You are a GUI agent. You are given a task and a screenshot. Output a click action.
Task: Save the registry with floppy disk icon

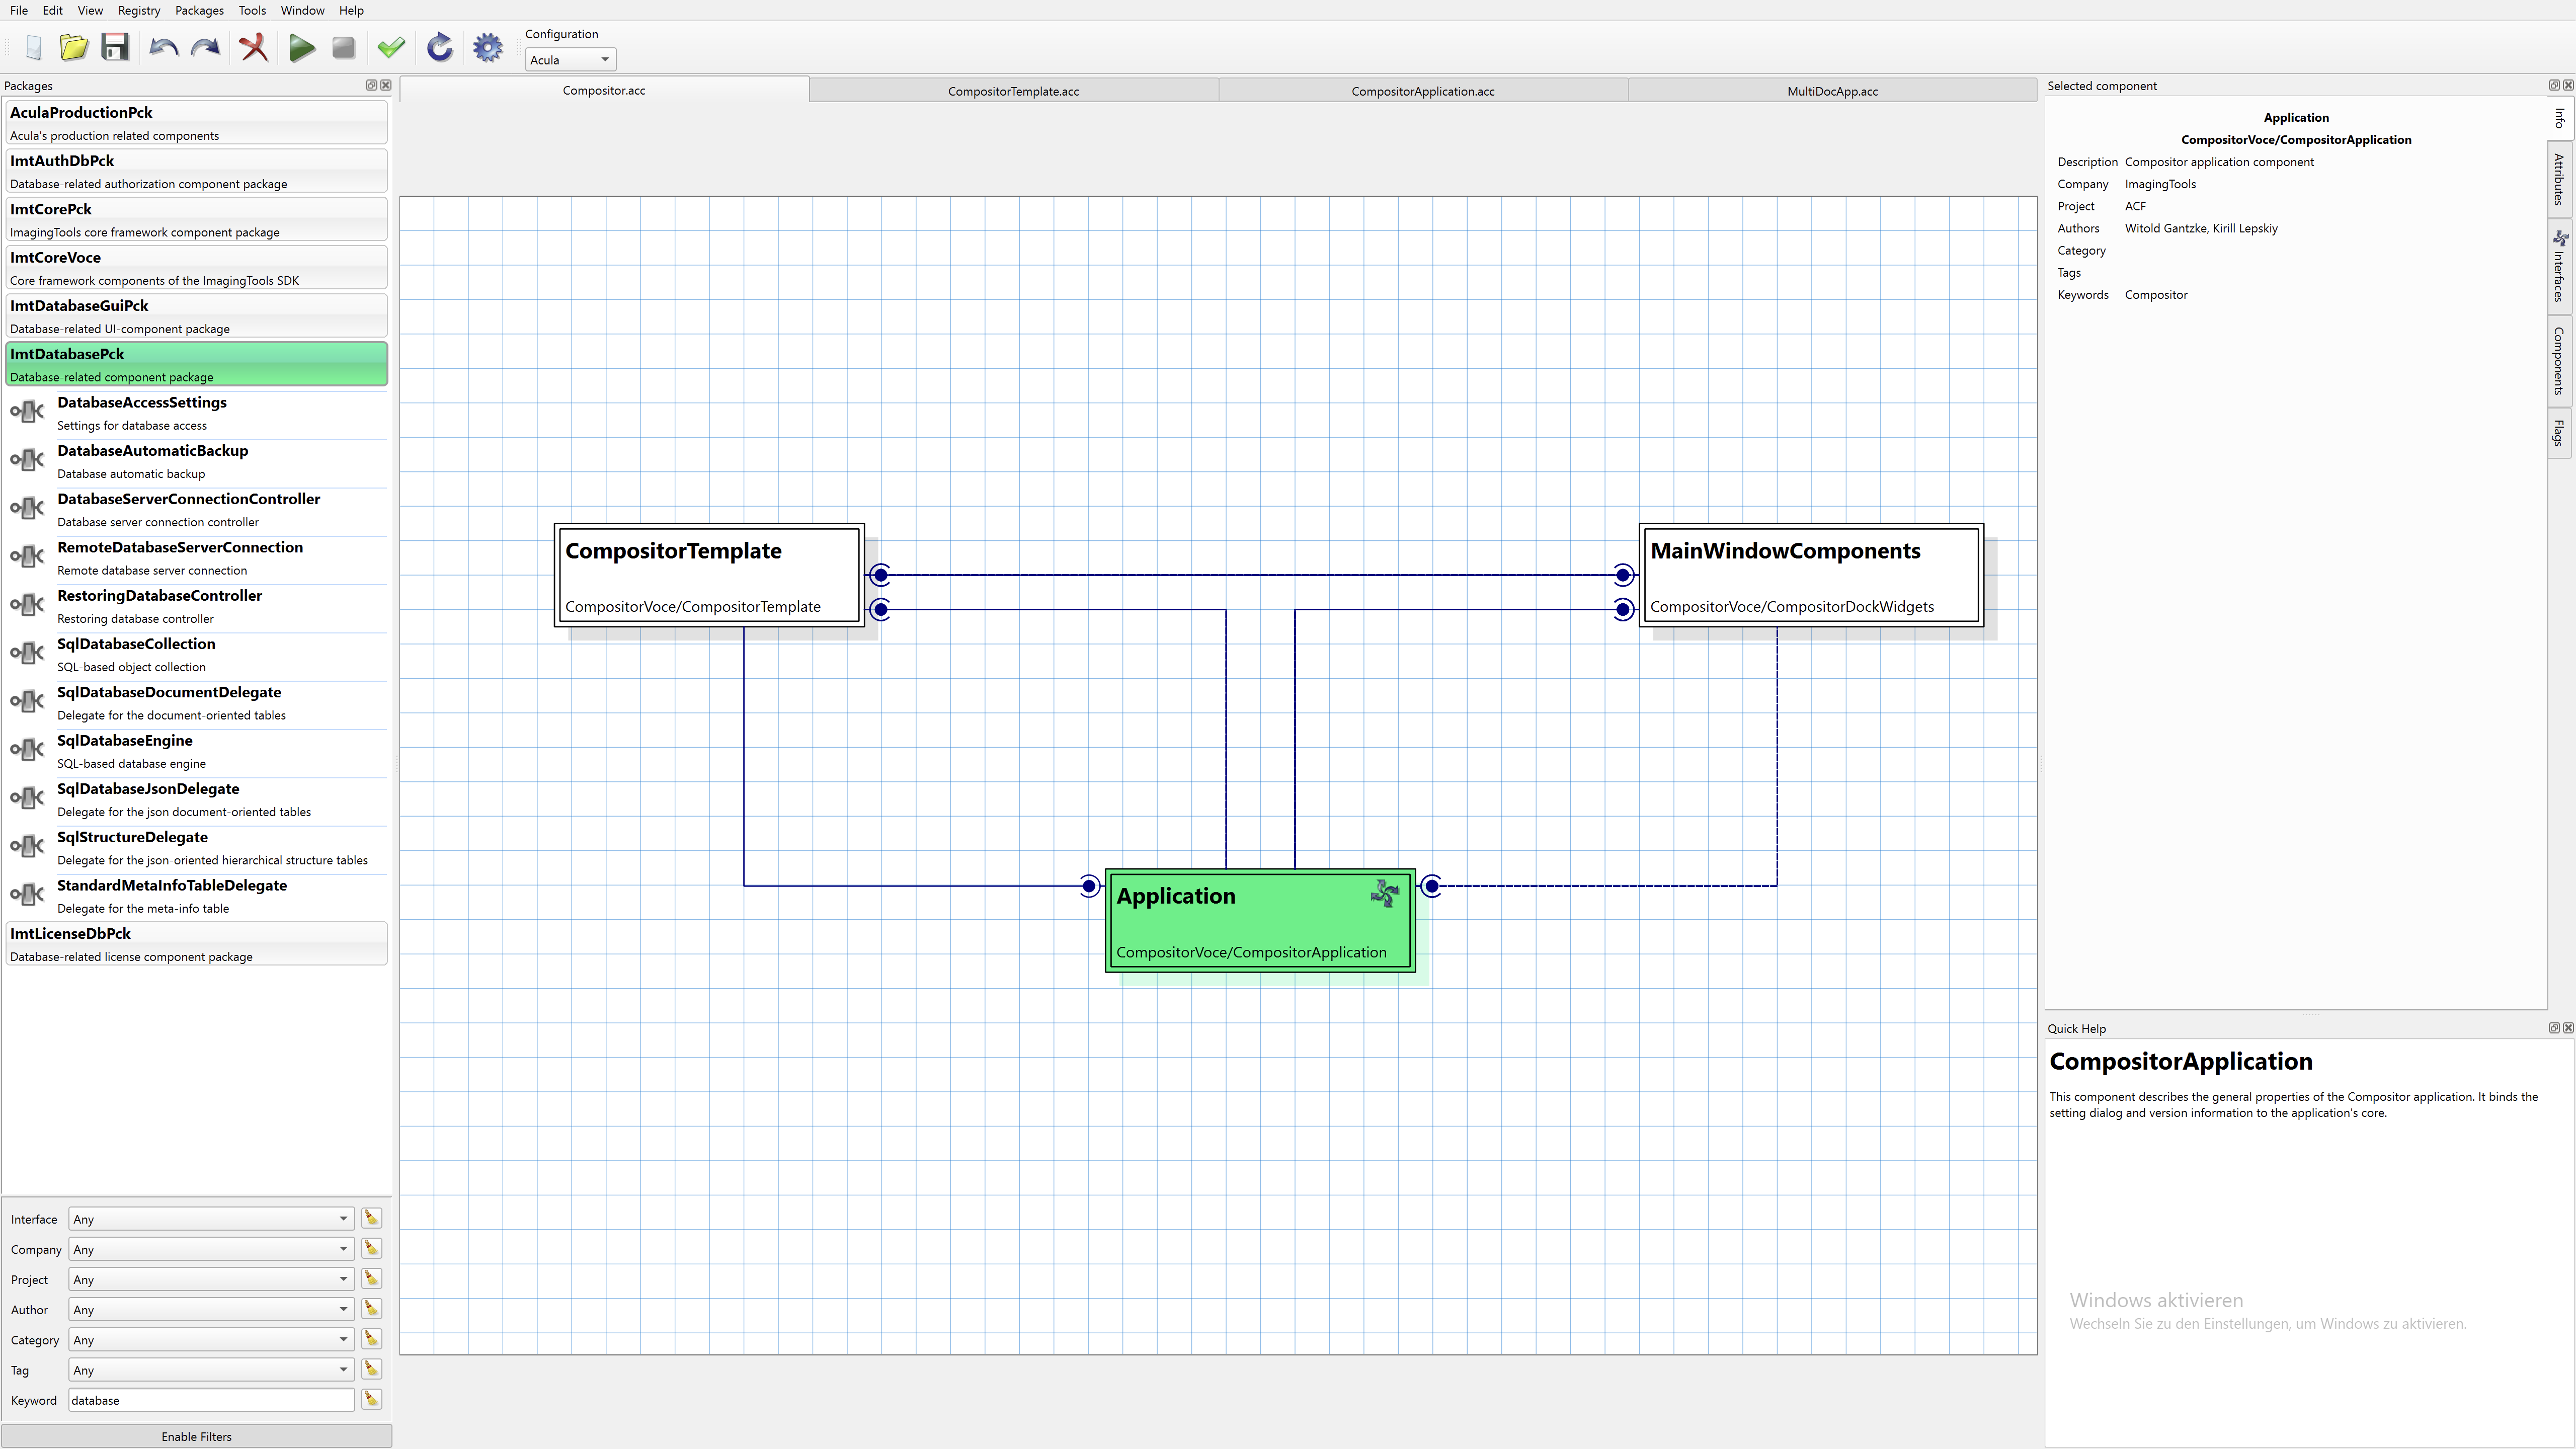[115, 47]
